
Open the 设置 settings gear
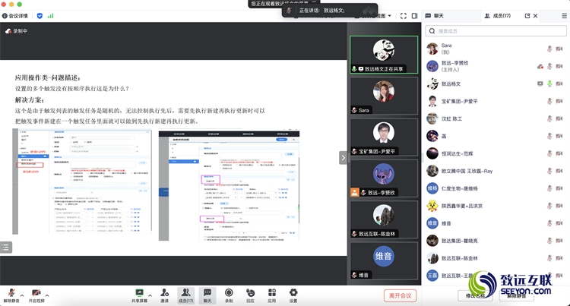[293, 292]
